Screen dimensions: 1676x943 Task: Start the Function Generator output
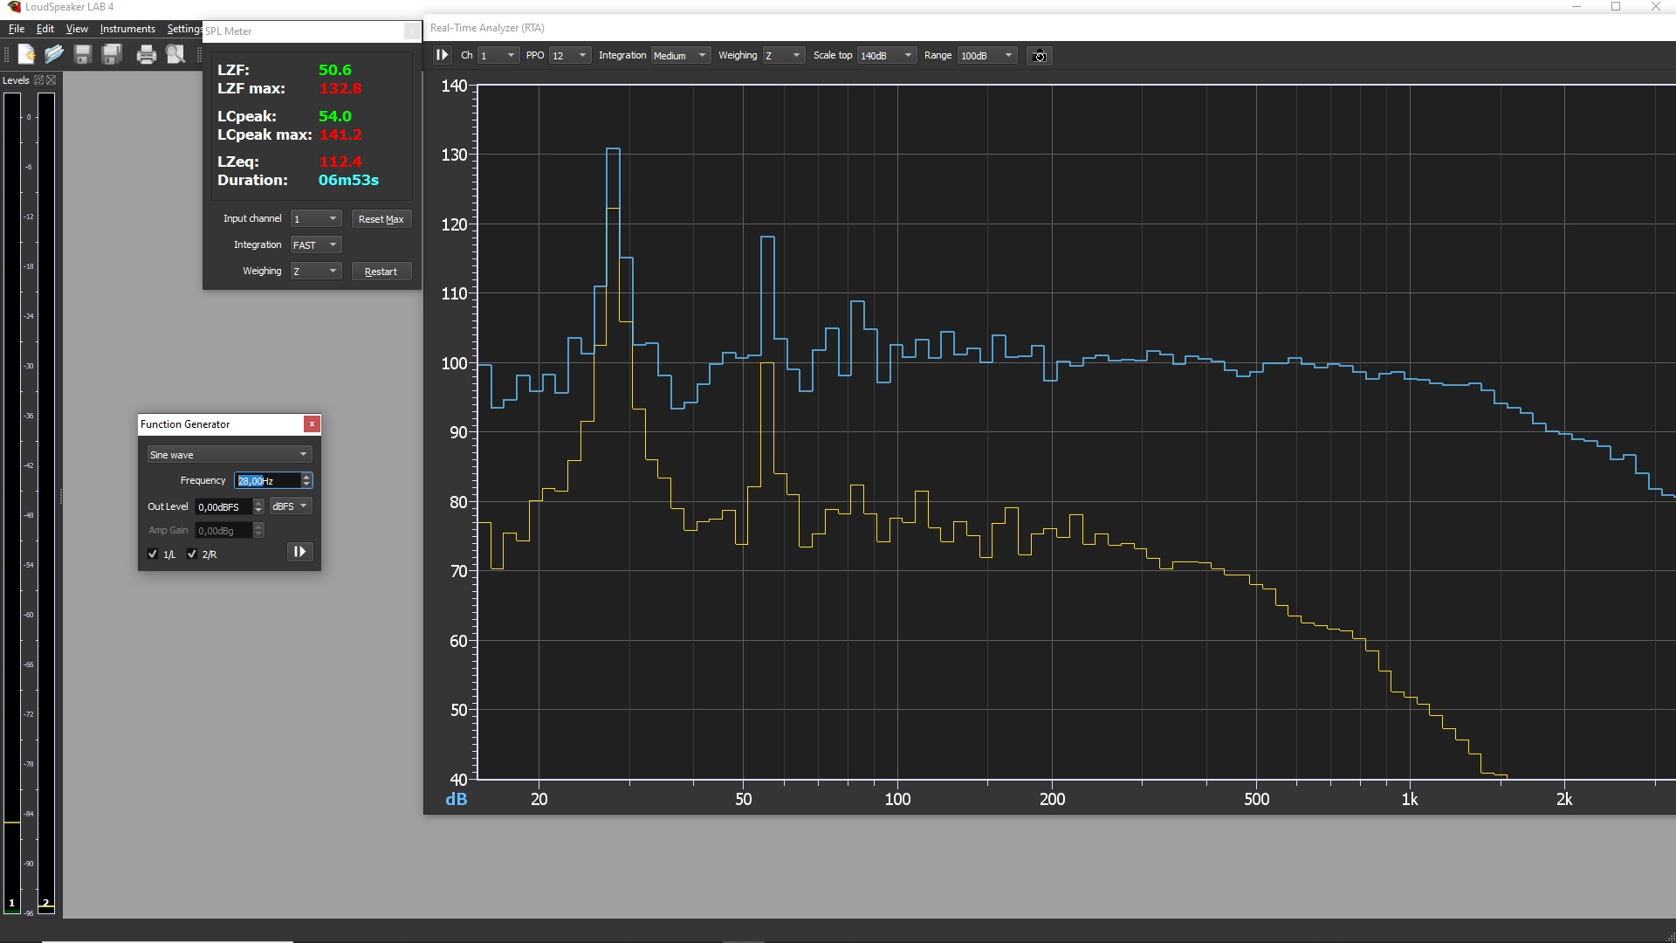pyautogui.click(x=299, y=552)
